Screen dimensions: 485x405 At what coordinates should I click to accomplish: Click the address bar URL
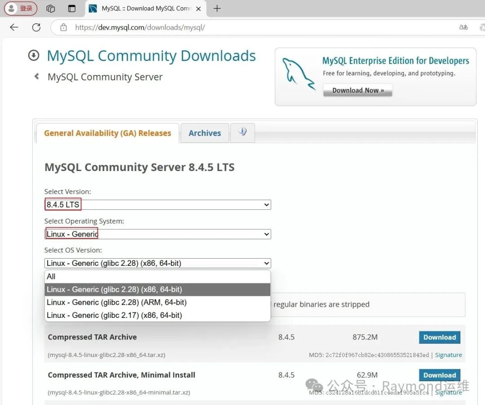pos(140,27)
